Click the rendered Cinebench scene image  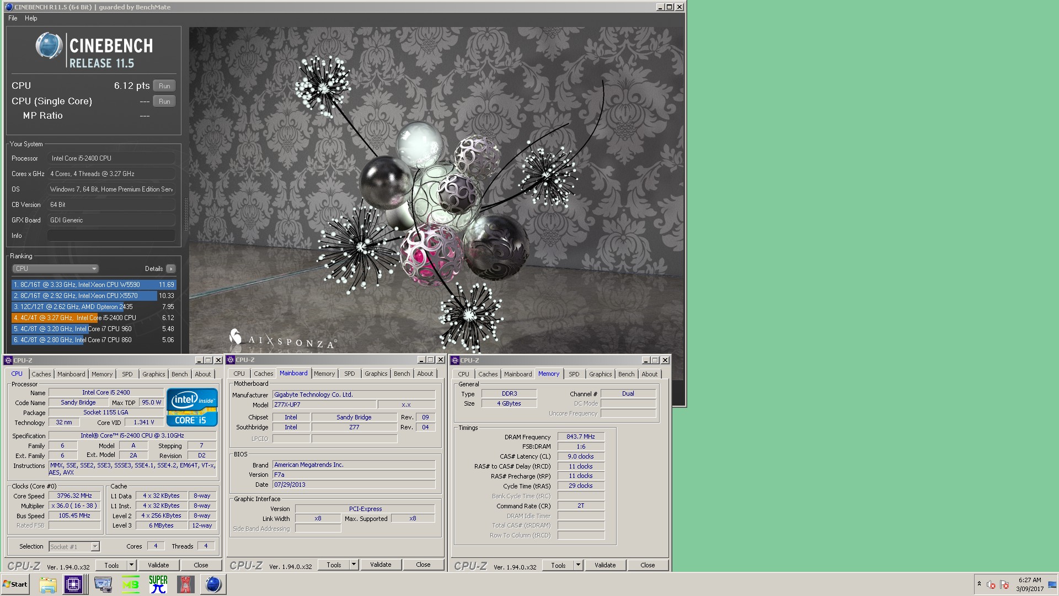coord(436,190)
